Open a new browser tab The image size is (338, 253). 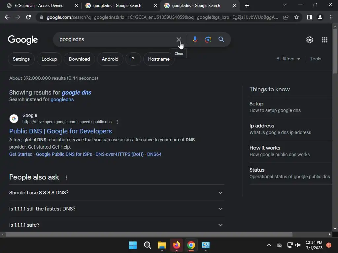[247, 6]
